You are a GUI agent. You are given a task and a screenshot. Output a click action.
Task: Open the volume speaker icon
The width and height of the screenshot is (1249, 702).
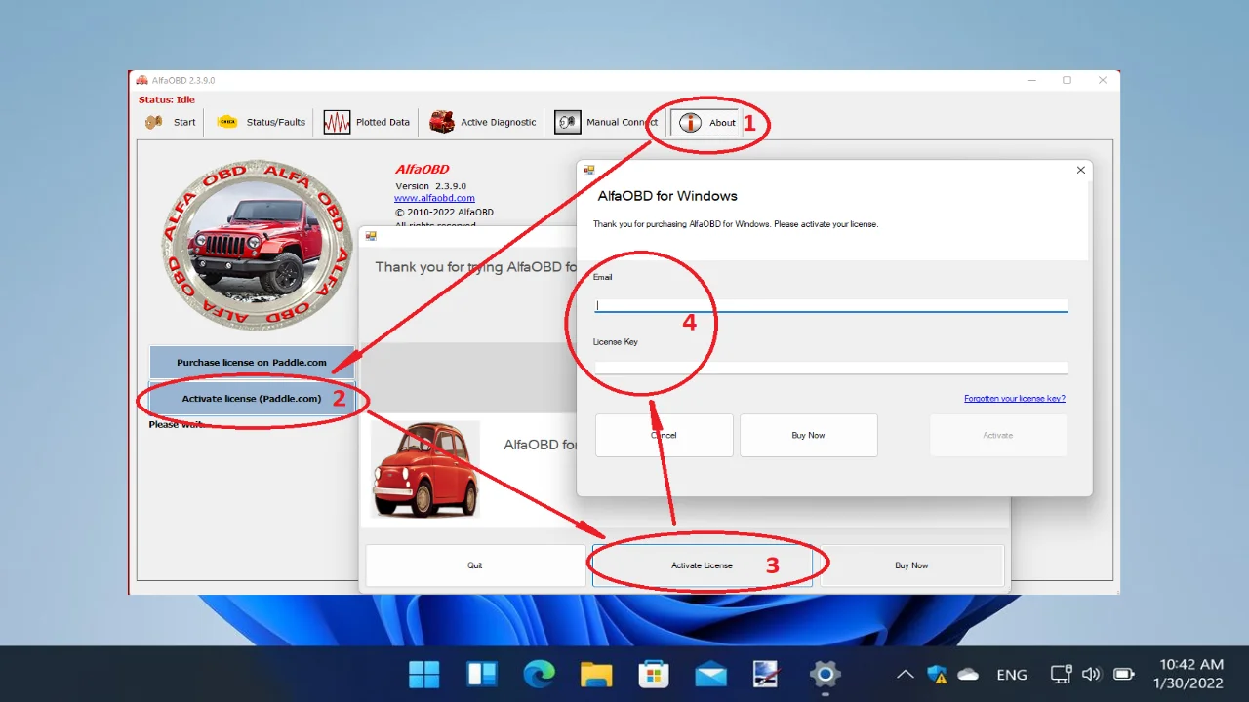coord(1092,674)
